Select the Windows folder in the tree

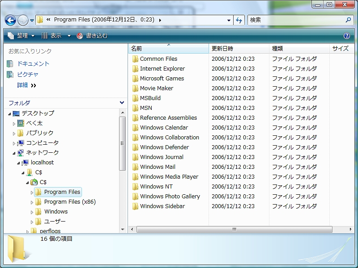56,212
